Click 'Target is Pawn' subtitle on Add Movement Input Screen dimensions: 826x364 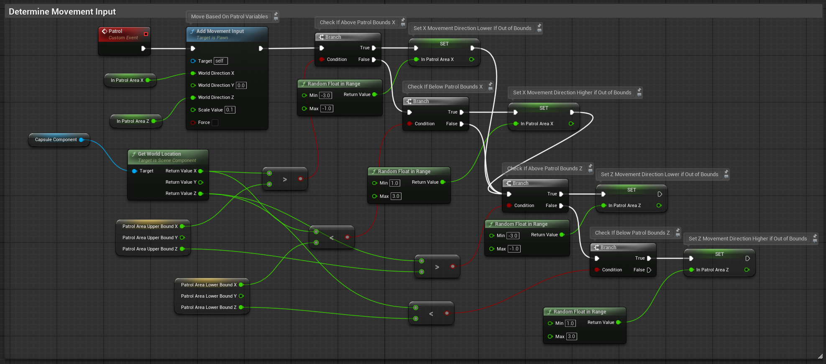pos(212,38)
